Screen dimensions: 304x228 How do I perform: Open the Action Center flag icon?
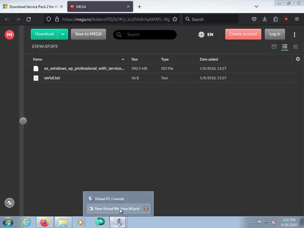[259, 222]
